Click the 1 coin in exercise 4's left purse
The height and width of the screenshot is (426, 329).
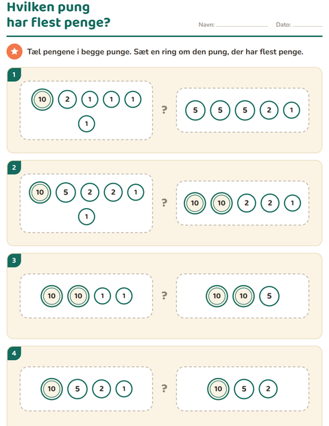point(124,389)
